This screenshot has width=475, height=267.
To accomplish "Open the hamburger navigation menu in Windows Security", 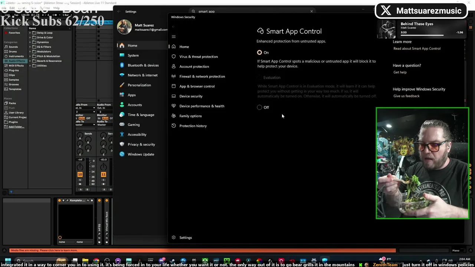I will tap(174, 36).
